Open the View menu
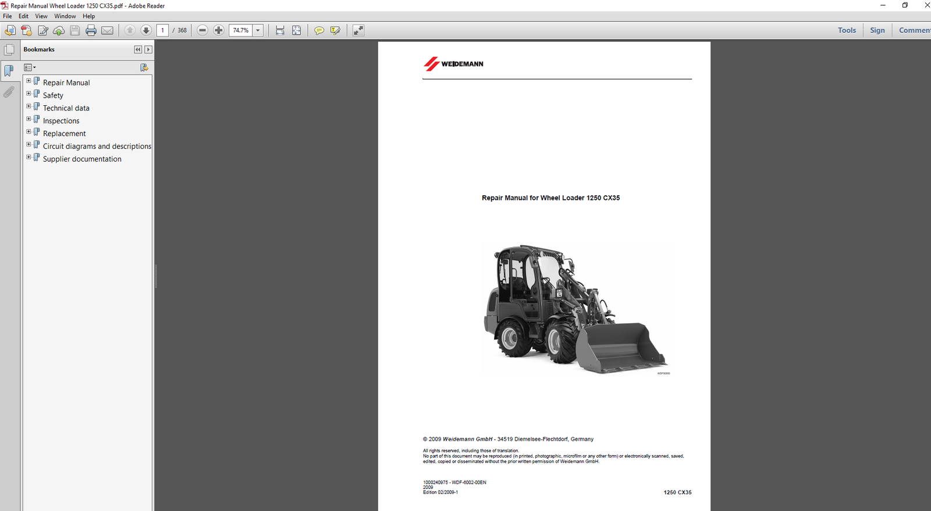This screenshot has height=511, width=931. [x=41, y=16]
